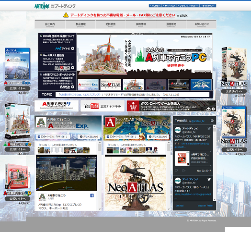The height and width of the screenshot is (232, 251).
Task: Open the night city screenshot in Facebook post
Action: [x=66, y=173]
